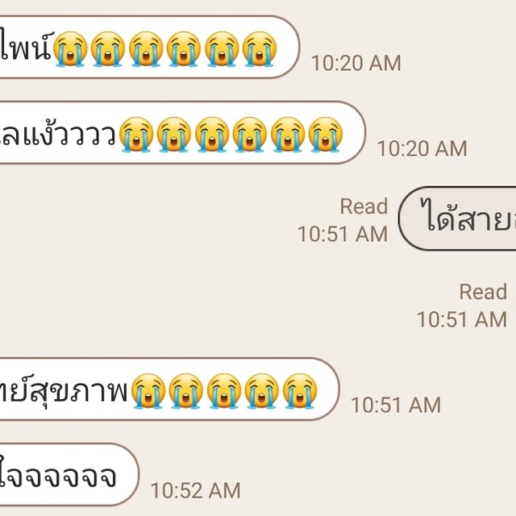Click Read label beside ได้สาย message
The width and height of the screenshot is (516, 516).
click(x=364, y=206)
